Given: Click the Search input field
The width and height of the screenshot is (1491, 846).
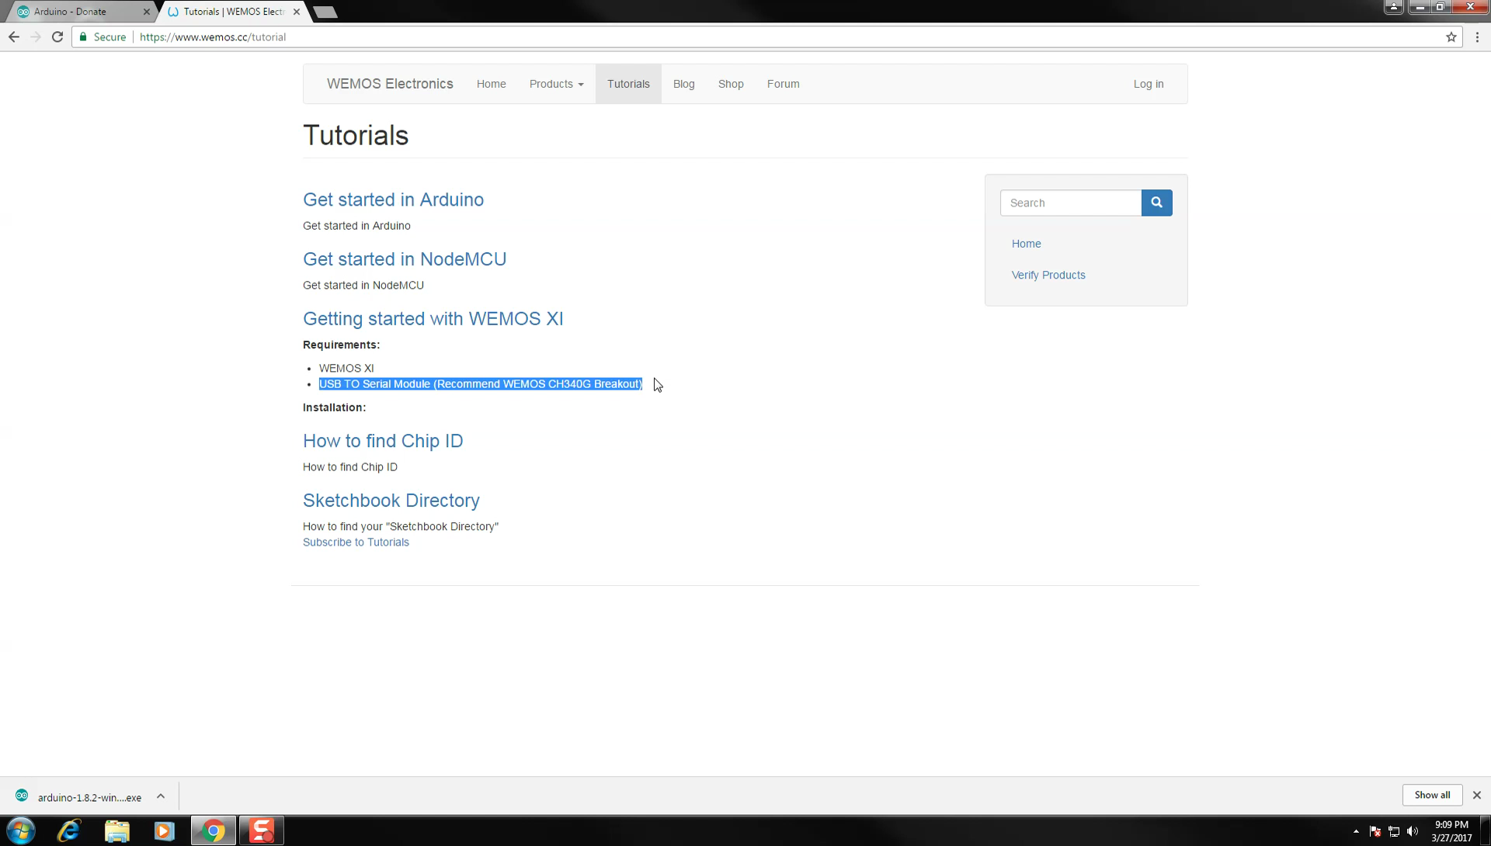Looking at the screenshot, I should 1071,203.
